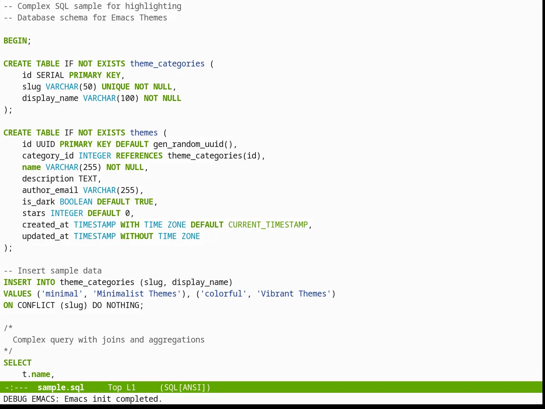Click UUID on the themes id line

click(x=46, y=144)
